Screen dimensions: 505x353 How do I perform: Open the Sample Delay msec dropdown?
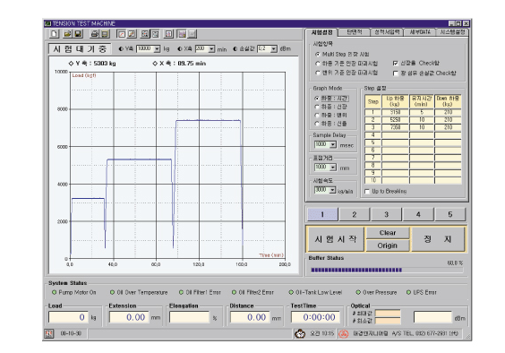coord(333,144)
